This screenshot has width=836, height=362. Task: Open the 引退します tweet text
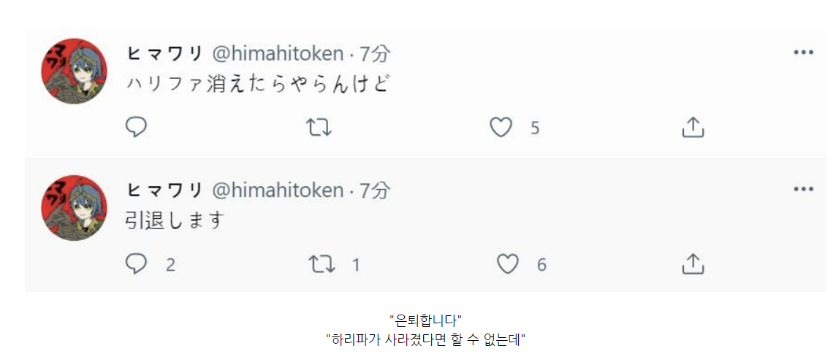coord(174,220)
